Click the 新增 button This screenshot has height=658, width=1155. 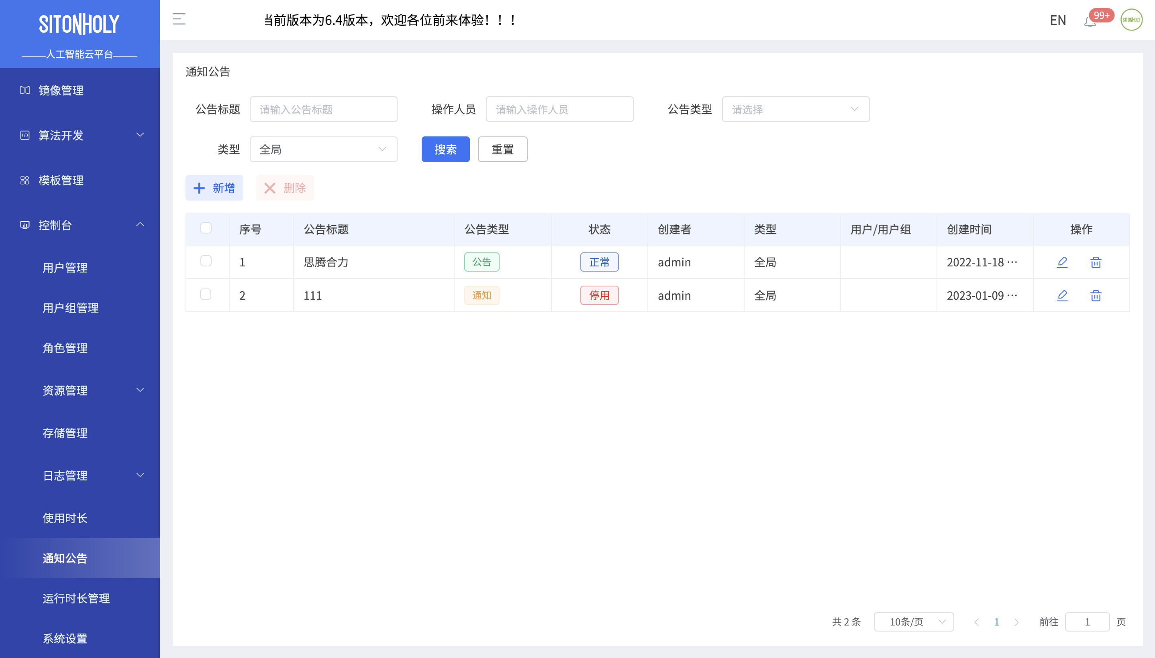tap(214, 188)
